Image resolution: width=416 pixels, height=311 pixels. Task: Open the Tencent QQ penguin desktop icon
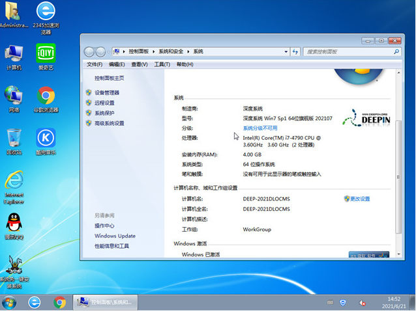(14, 223)
